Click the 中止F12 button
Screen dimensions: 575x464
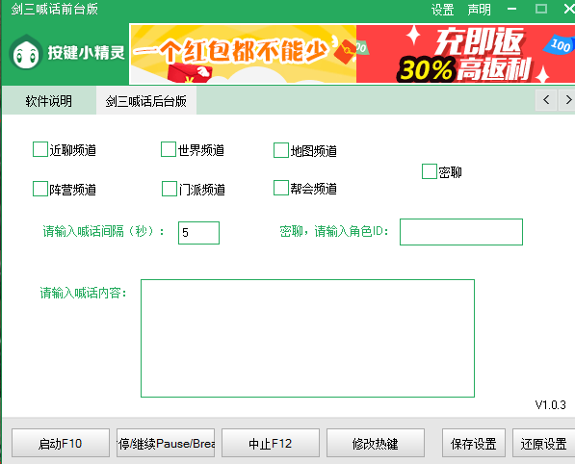pos(271,443)
